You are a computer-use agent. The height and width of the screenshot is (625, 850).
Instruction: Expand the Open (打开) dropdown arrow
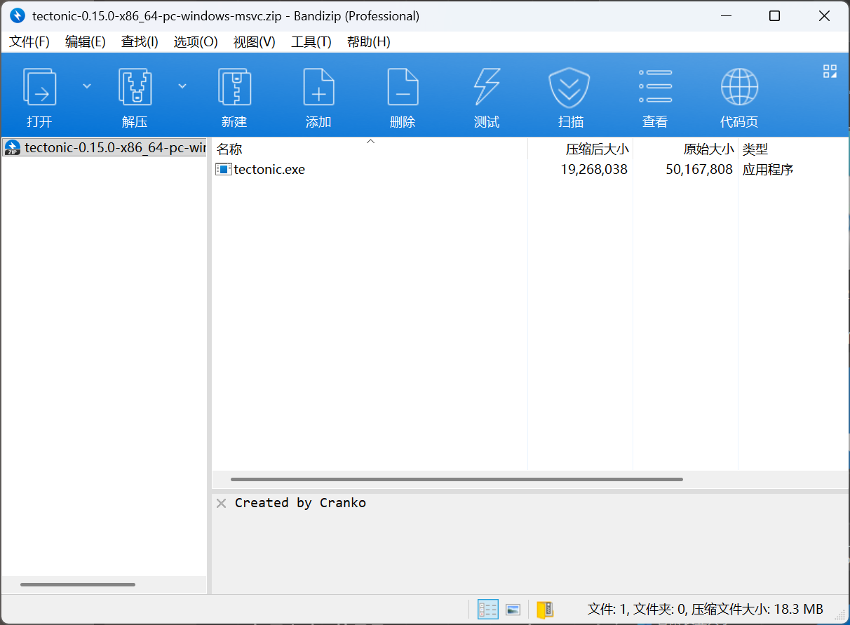click(x=87, y=86)
